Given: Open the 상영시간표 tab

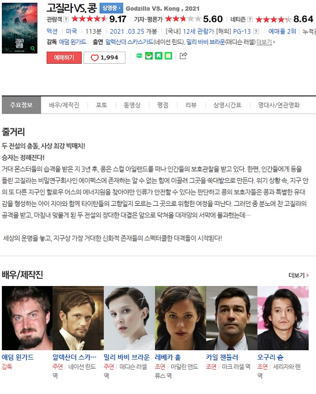Looking at the screenshot, I should tap(228, 105).
